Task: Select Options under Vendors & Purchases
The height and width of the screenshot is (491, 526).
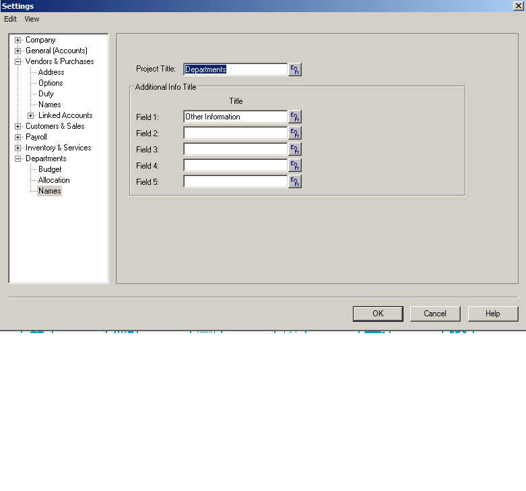Action: pos(51,83)
